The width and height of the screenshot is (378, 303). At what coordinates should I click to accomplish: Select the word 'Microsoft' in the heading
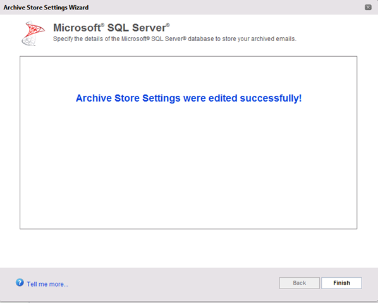[x=77, y=28]
